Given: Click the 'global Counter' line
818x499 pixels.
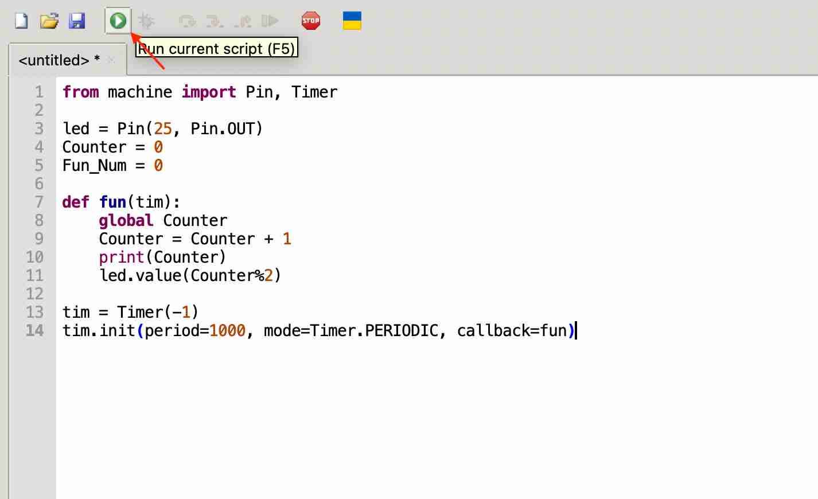Looking at the screenshot, I should 163,220.
